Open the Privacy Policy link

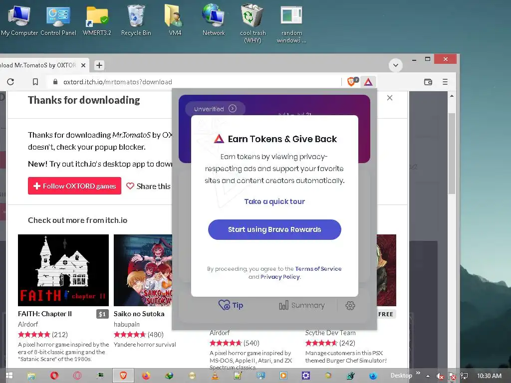click(280, 277)
